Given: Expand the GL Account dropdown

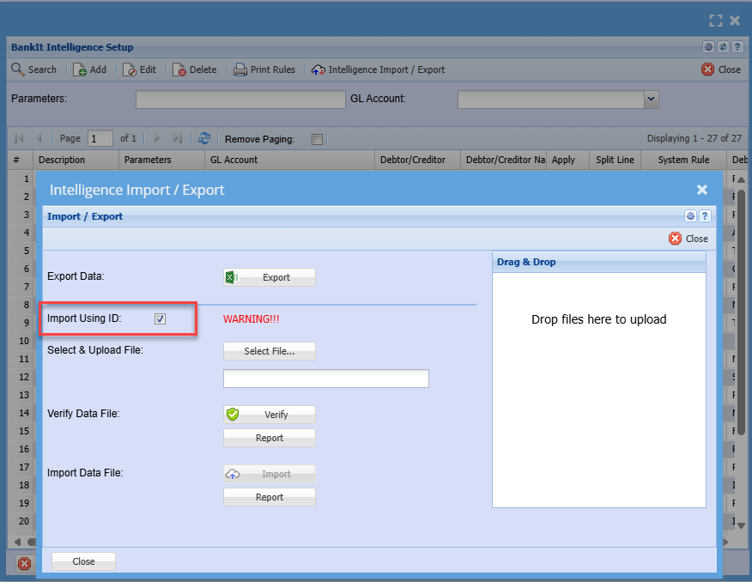Looking at the screenshot, I should point(651,100).
